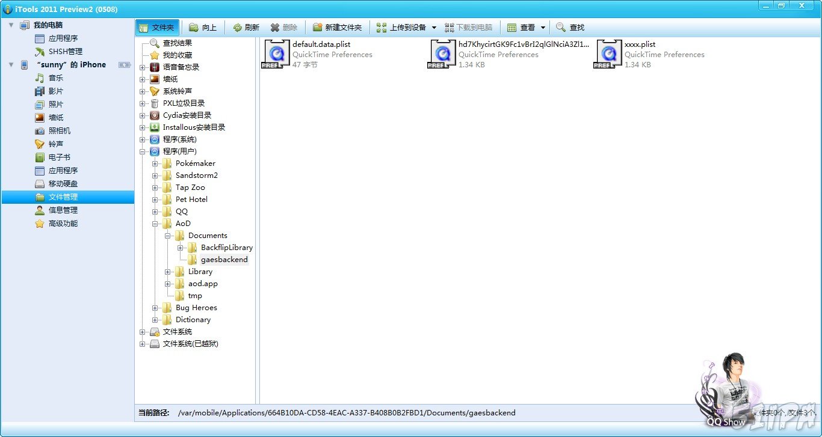Screen dimensions: 822x437
Task: Click the 向上 go-up folder icon
Action: [x=193, y=28]
